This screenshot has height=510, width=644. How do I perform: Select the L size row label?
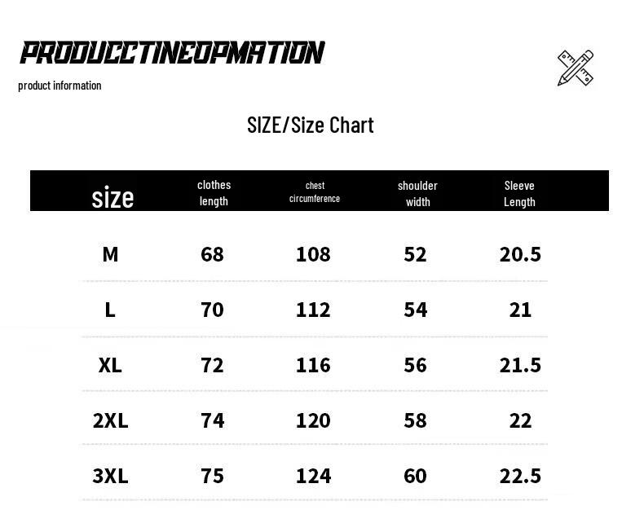(x=110, y=310)
